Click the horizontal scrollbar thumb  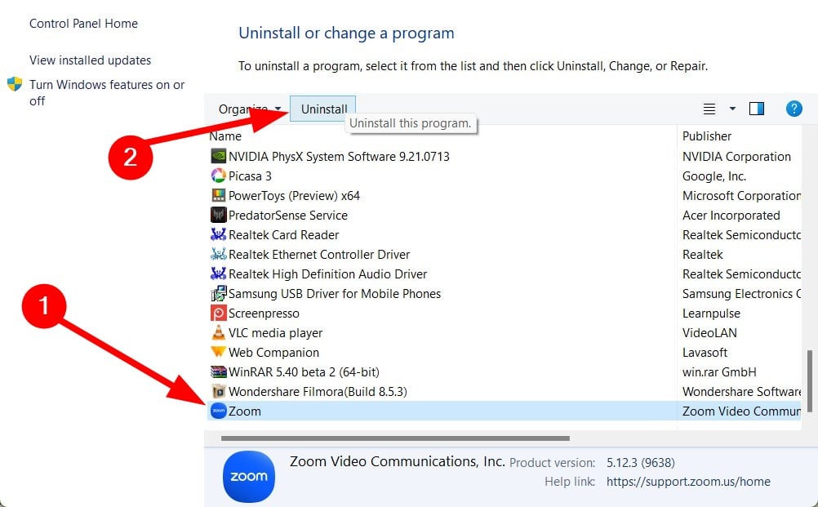(395, 438)
